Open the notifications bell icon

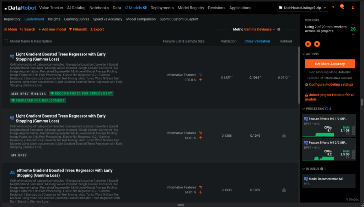342,7
